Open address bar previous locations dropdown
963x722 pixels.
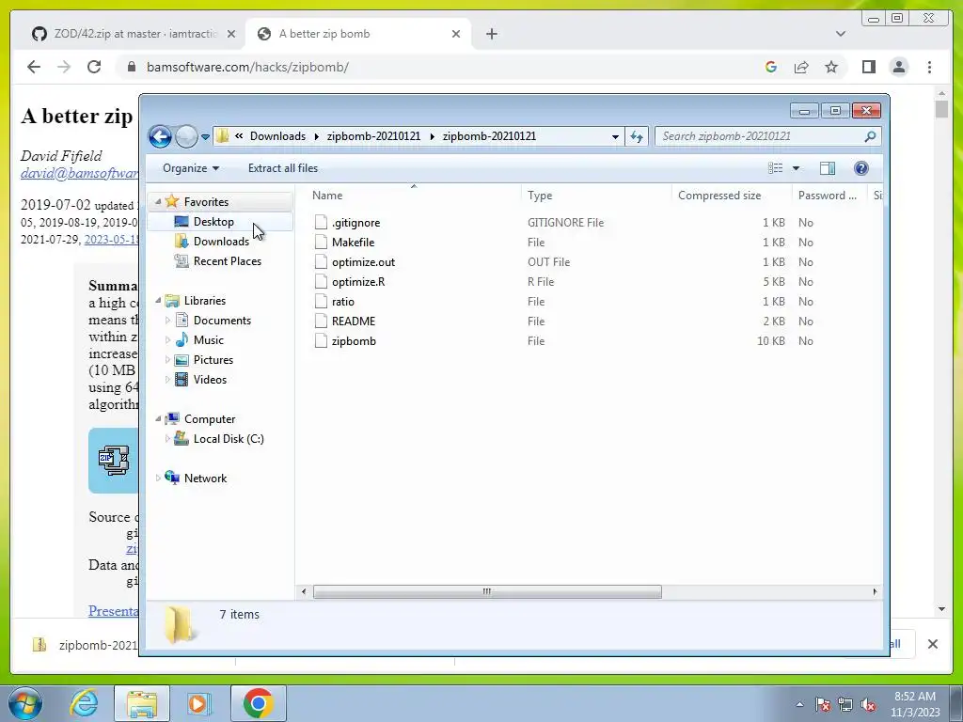(x=615, y=136)
